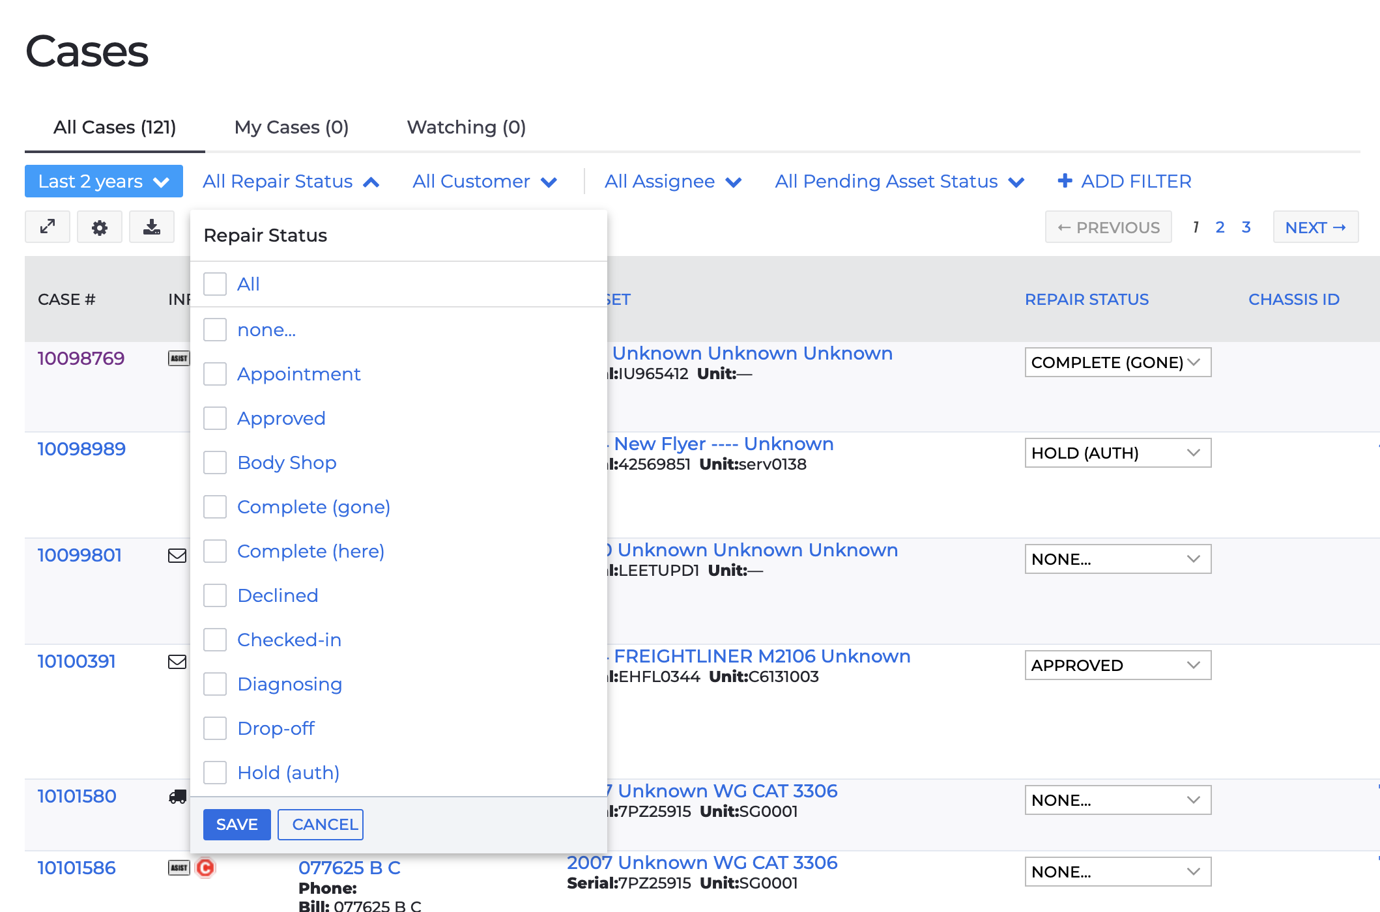Click the truck icon for case 10101580
The width and height of the screenshot is (1380, 912).
[178, 797]
